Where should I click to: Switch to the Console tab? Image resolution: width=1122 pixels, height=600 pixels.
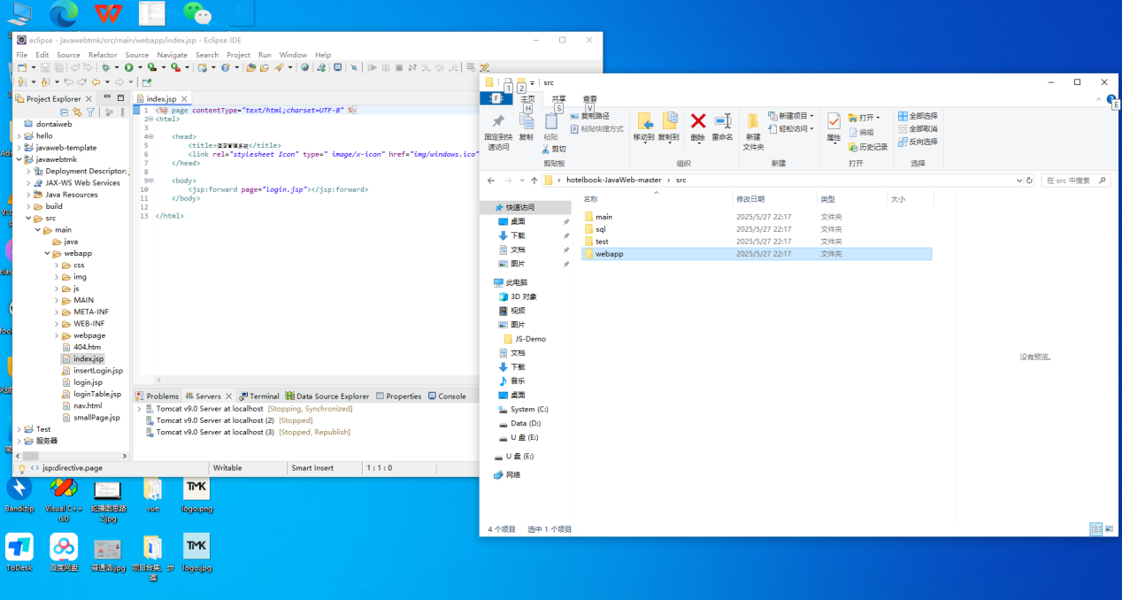tap(451, 396)
